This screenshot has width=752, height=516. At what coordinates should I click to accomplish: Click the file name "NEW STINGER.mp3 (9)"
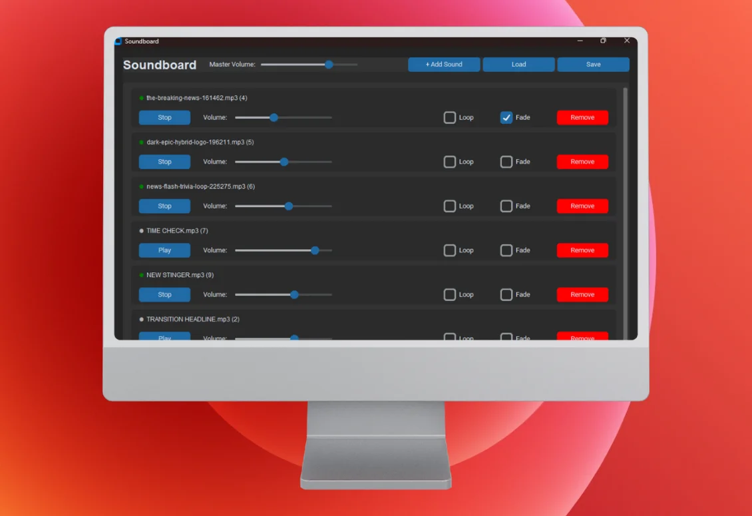pos(180,275)
